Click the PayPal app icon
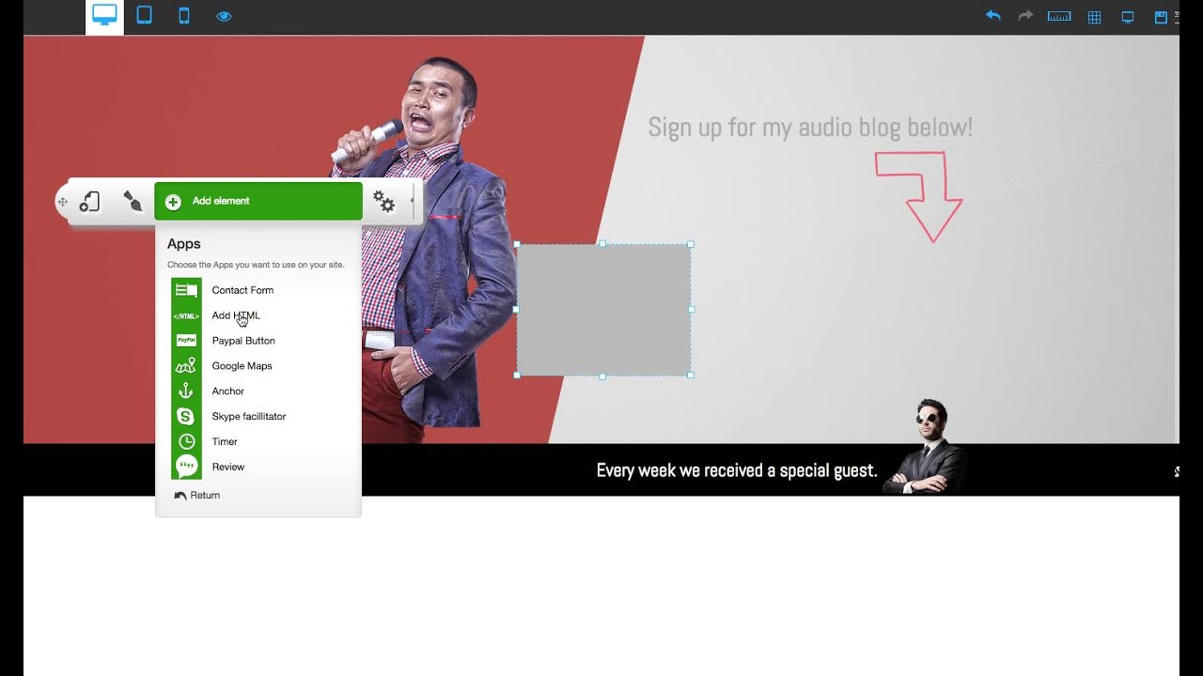Screen dimensions: 1203x676 186,341
